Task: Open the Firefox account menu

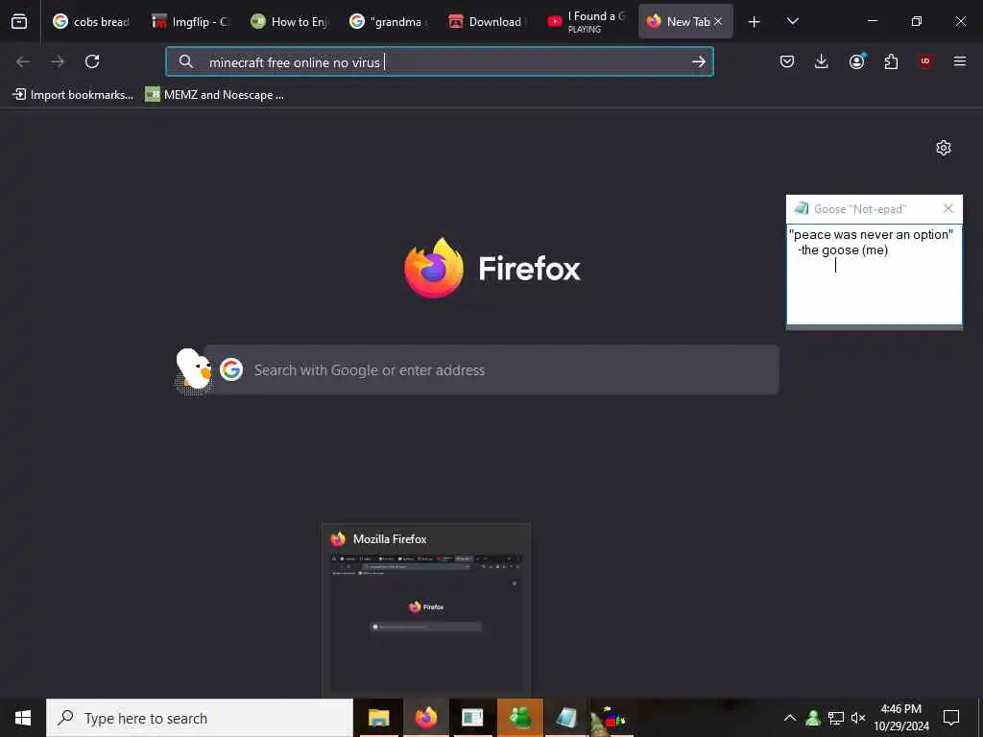Action: [856, 61]
